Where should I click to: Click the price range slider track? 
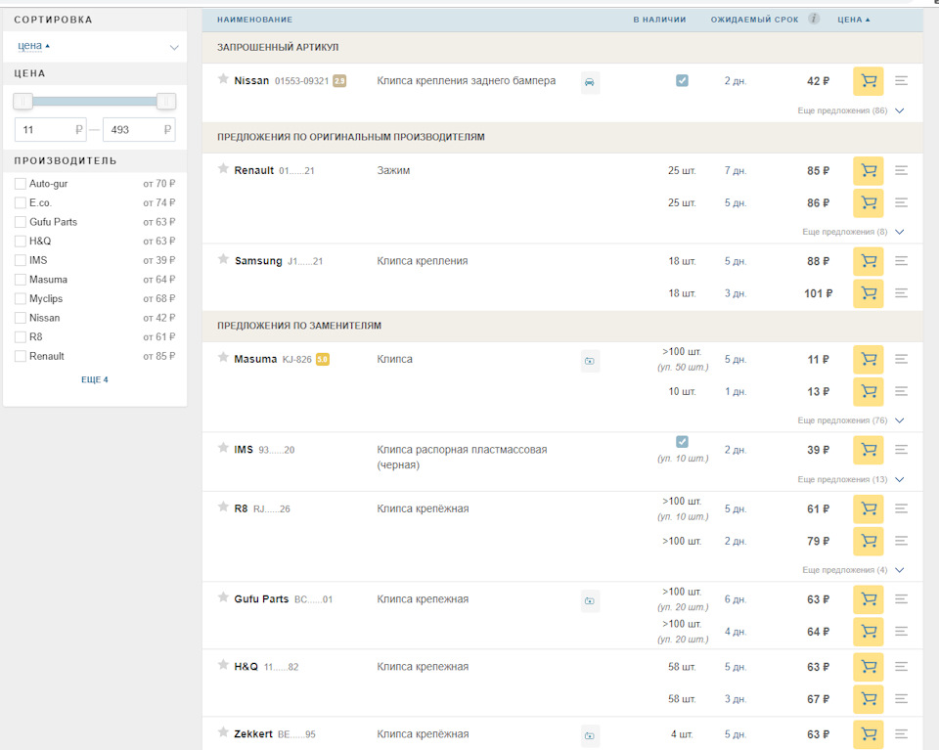click(95, 101)
